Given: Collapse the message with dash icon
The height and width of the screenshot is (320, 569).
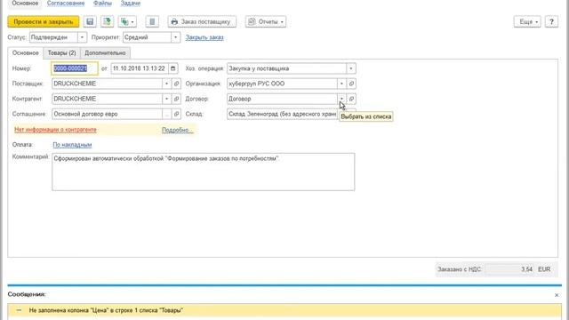Looking at the screenshot, I should coord(19,310).
